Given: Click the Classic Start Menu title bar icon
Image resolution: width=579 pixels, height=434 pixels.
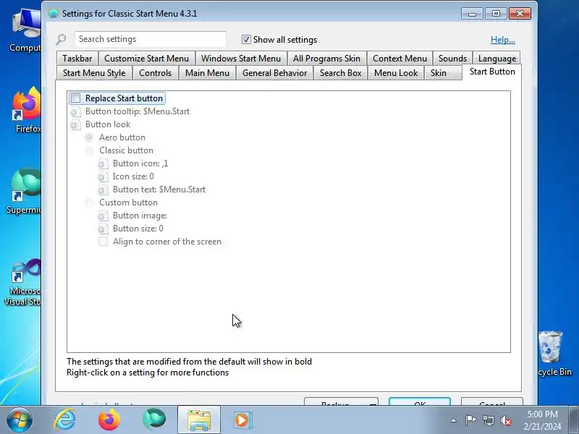Looking at the screenshot, I should 54,13.
